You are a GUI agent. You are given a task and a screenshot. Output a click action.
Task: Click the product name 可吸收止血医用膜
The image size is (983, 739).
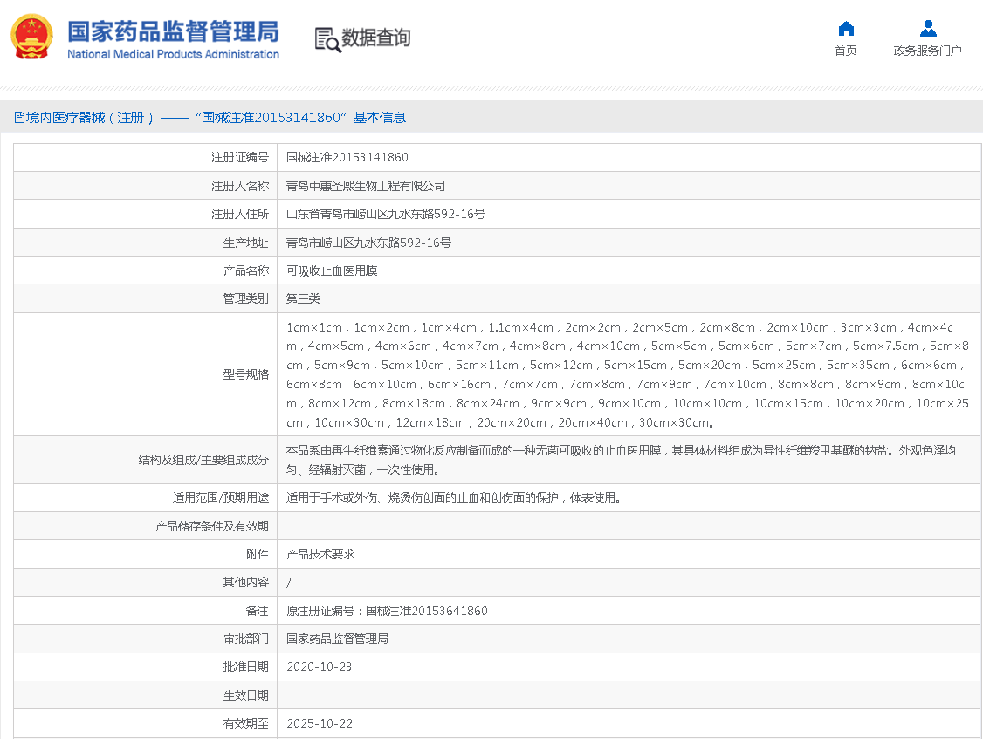[x=332, y=270]
